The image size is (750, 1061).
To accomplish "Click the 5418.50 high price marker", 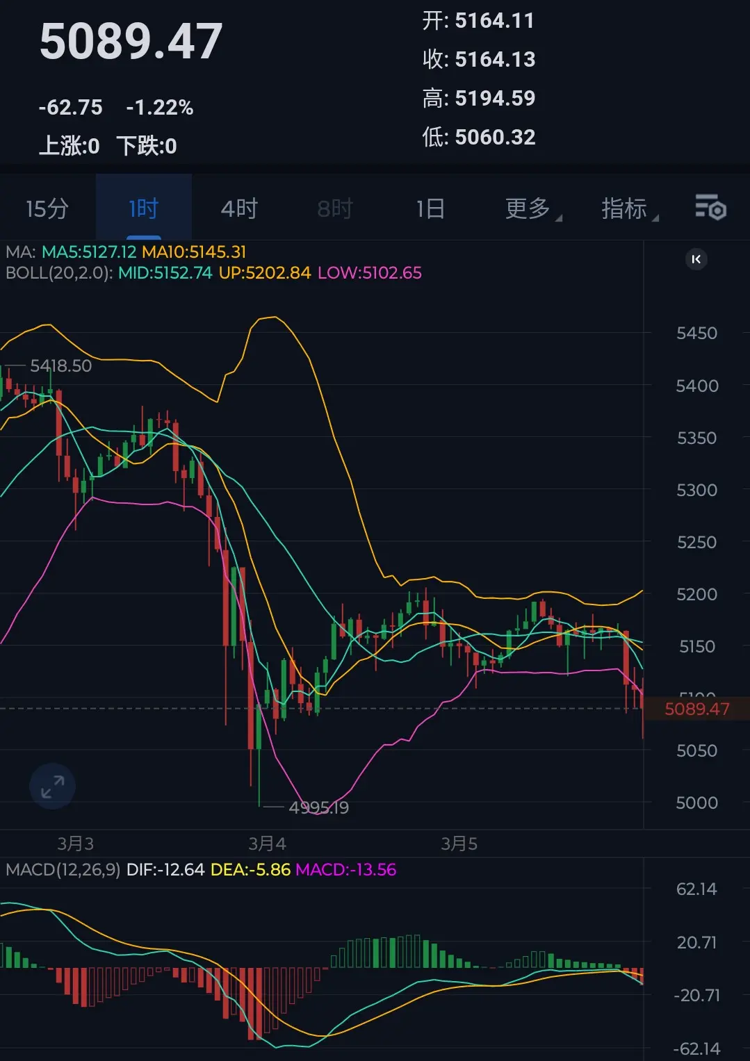I will click(x=61, y=365).
